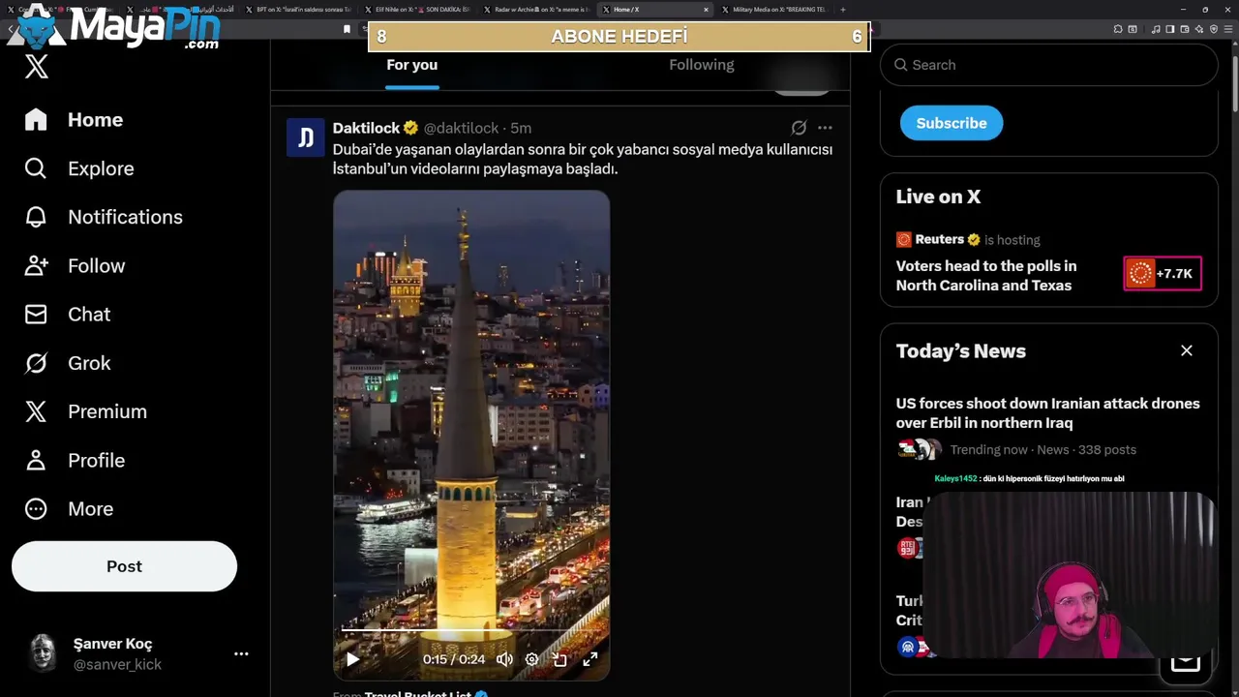The width and height of the screenshot is (1239, 697).
Task: Switch to SON DAKİKA browser tab
Action: tap(416, 10)
